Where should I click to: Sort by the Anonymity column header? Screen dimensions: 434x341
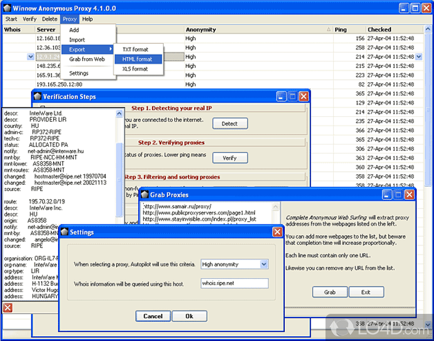259,30
